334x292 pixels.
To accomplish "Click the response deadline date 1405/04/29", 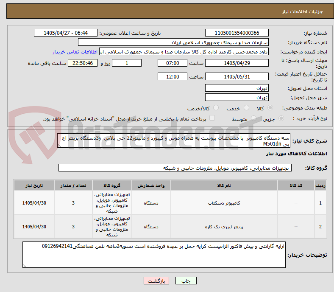I will (237, 63).
